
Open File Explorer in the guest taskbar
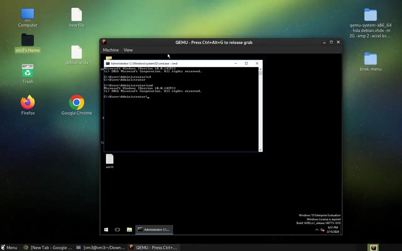129,230
